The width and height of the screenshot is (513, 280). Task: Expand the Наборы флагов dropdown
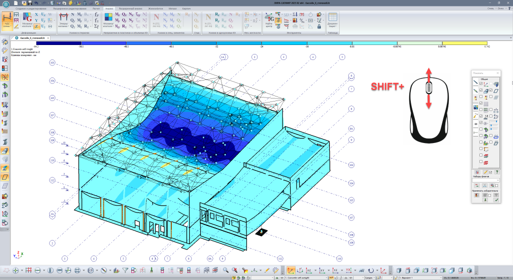497,180
